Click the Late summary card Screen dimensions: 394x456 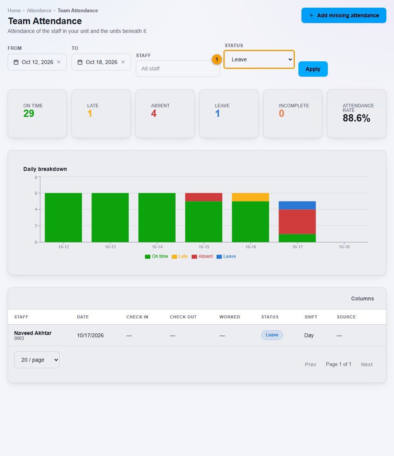pyautogui.click(x=101, y=114)
